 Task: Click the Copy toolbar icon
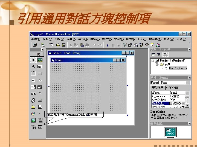[76, 45]
